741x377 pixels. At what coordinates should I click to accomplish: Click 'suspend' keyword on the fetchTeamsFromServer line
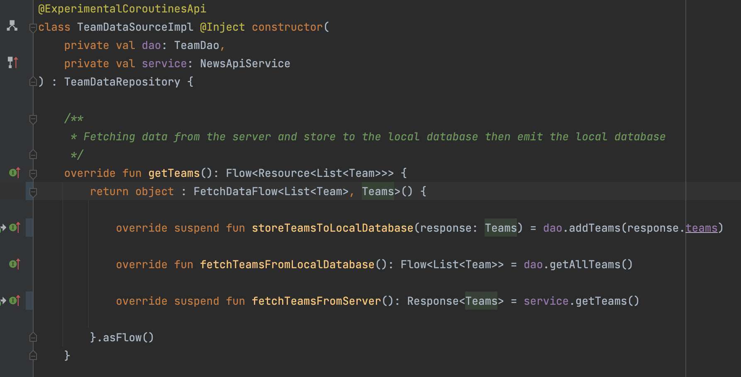(197, 301)
